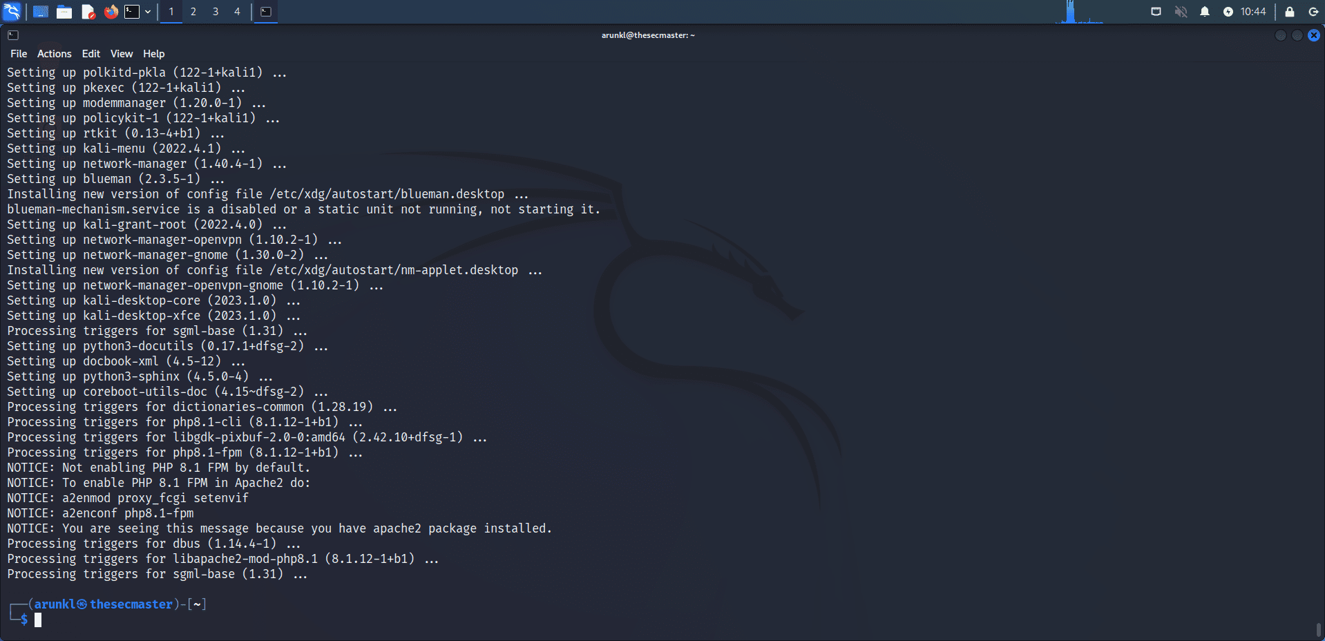The image size is (1325, 641).
Task: Launch Firefox browser from the panel
Action: pyautogui.click(x=111, y=12)
